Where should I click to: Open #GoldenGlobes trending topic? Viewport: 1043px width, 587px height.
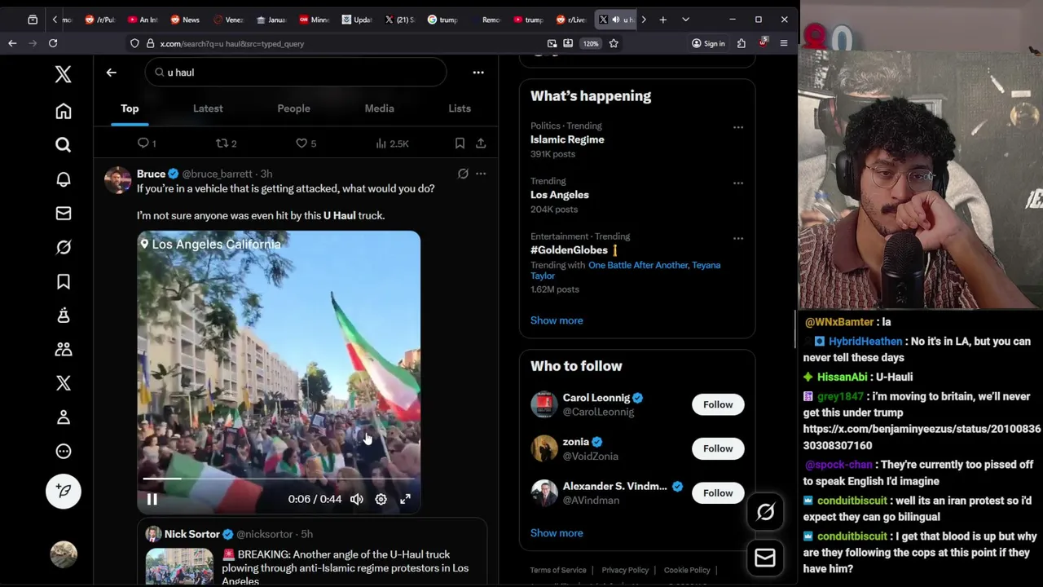pyautogui.click(x=569, y=250)
